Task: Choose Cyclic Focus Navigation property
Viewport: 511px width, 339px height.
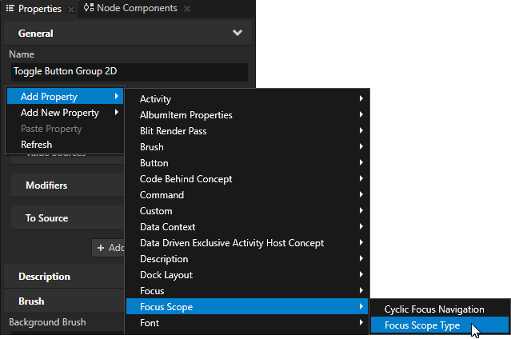Action: 440,309
